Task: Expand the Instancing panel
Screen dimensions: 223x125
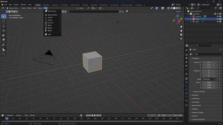Action: tap(195, 102)
